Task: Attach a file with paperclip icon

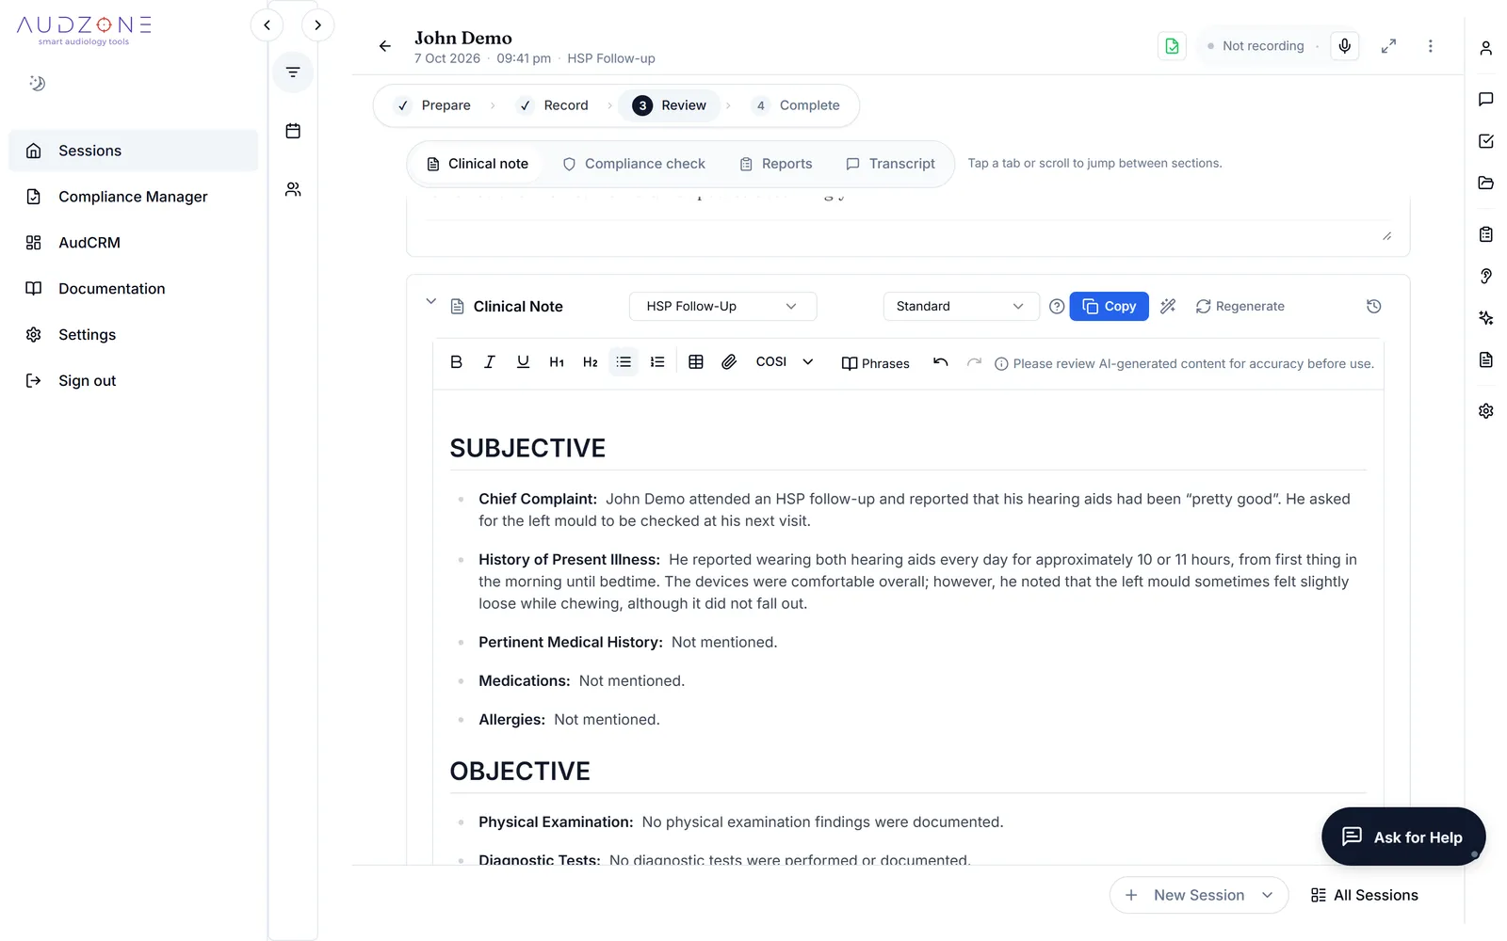Action: (x=729, y=362)
